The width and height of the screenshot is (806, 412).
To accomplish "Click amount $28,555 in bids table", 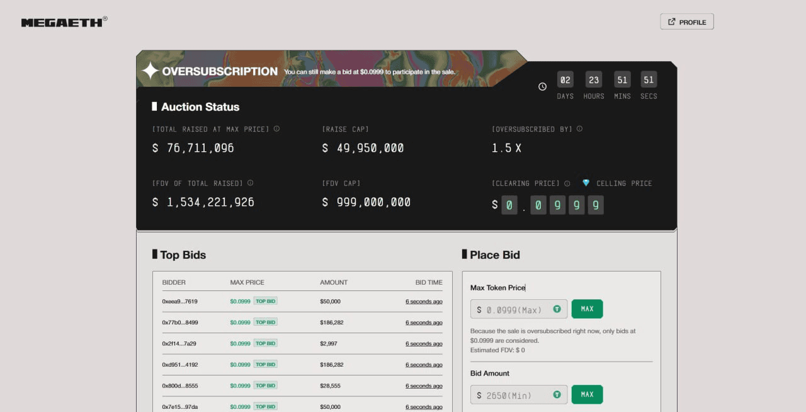I will tap(330, 386).
